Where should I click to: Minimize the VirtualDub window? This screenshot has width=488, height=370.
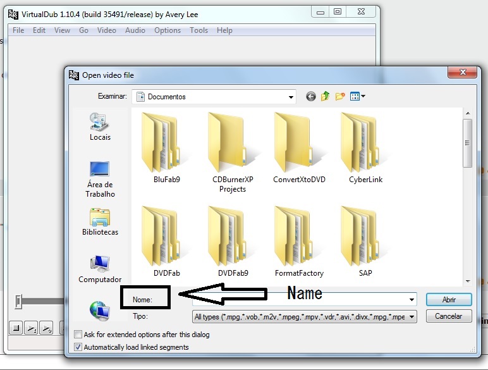pos(320,12)
